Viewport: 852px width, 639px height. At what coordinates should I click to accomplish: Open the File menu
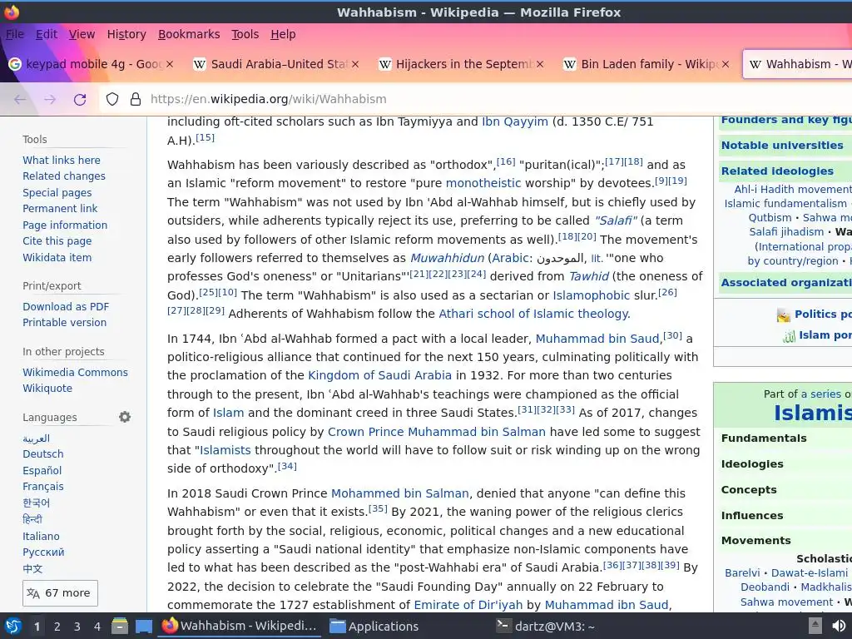15,34
